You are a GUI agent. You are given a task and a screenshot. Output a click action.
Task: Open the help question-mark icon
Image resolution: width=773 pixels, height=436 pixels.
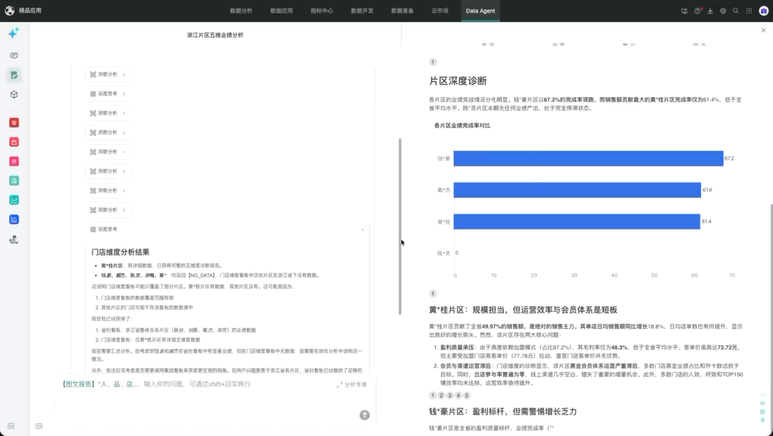coord(697,11)
